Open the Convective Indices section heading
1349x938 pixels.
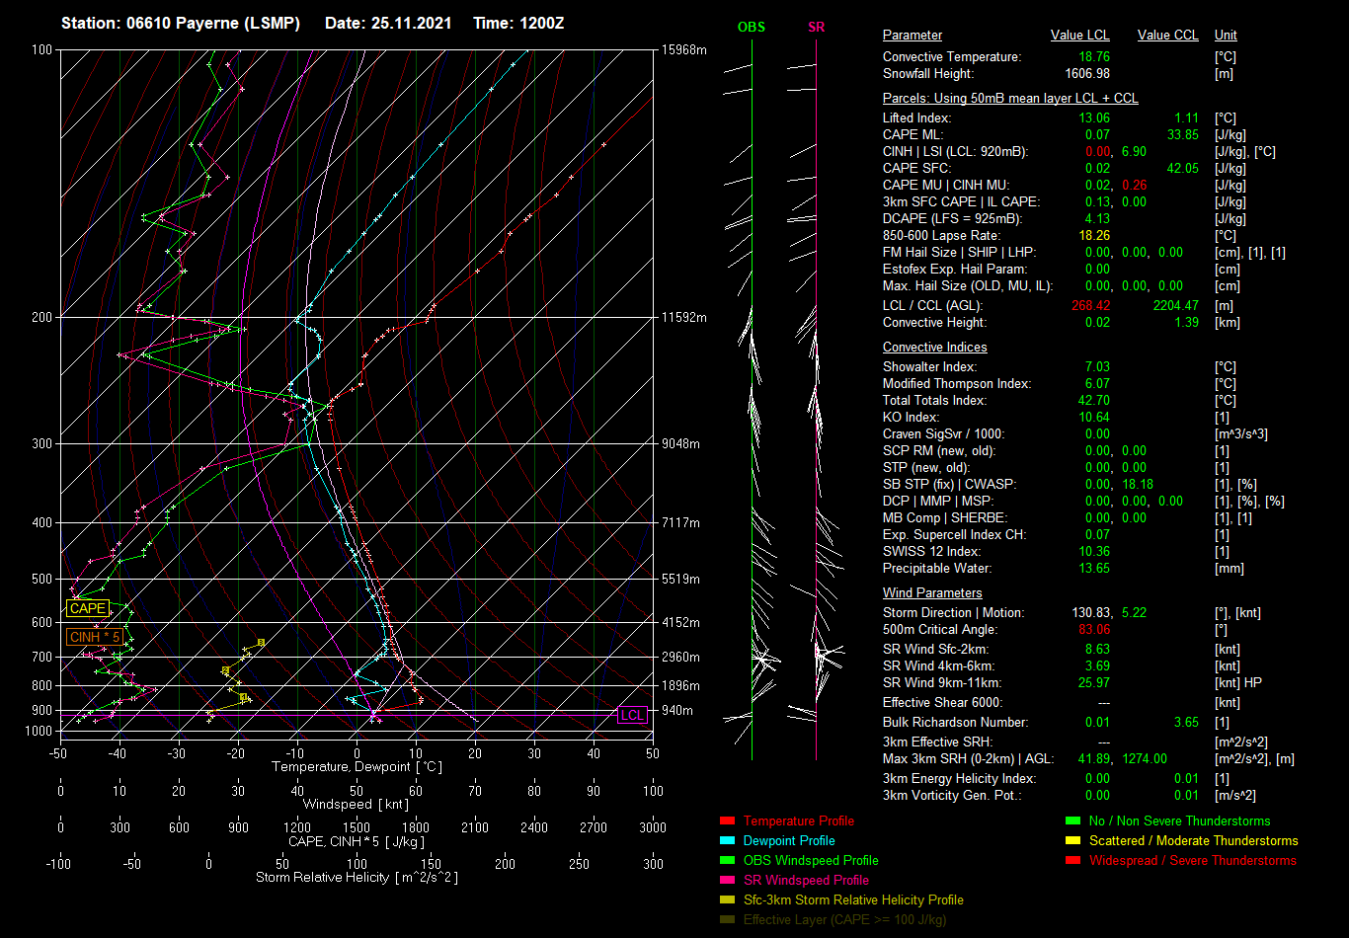[934, 348]
